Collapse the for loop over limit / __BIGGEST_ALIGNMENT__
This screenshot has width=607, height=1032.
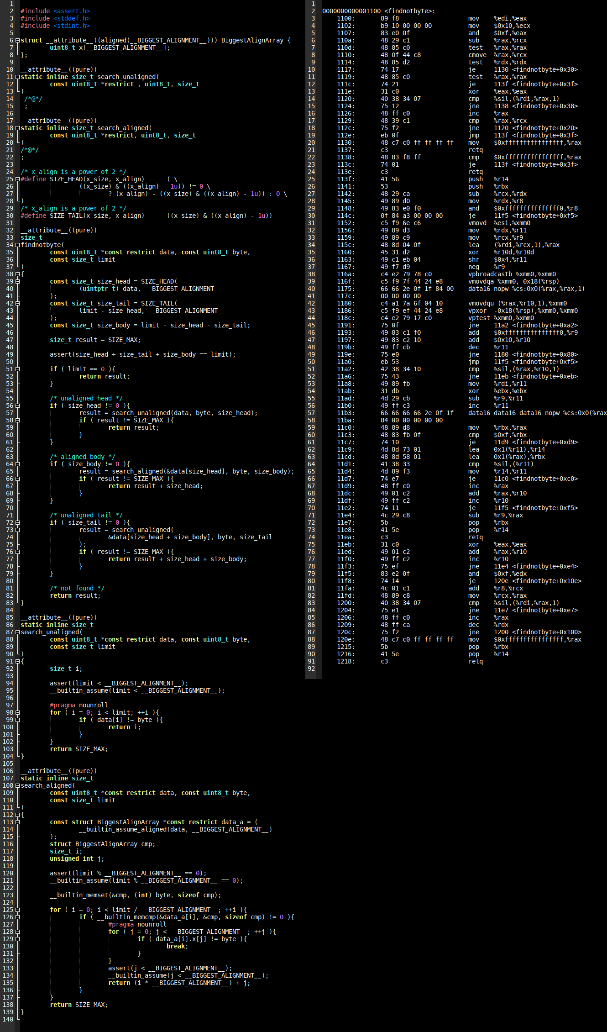pyautogui.click(x=17, y=910)
